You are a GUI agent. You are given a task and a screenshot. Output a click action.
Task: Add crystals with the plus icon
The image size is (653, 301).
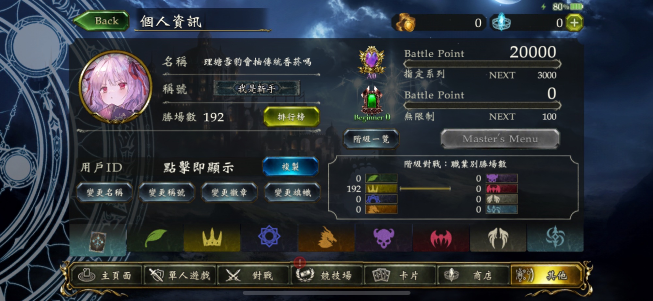pyautogui.click(x=575, y=23)
